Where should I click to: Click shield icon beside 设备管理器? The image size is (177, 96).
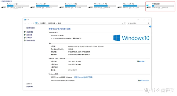(x=25, y=32)
